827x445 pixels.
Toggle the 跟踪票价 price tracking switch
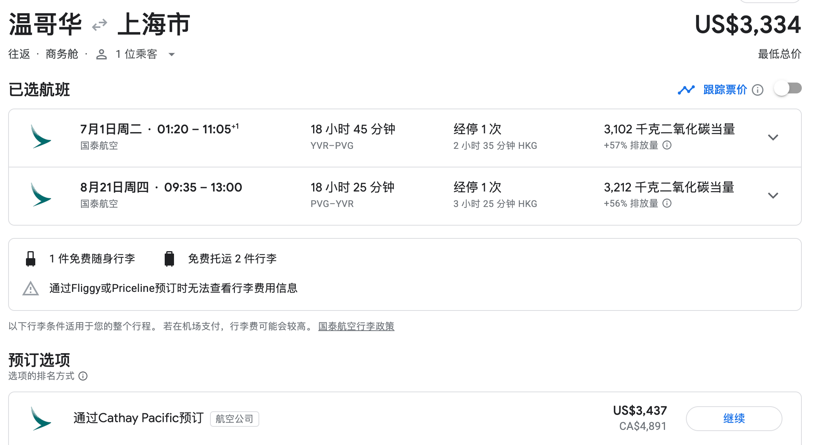pos(788,89)
